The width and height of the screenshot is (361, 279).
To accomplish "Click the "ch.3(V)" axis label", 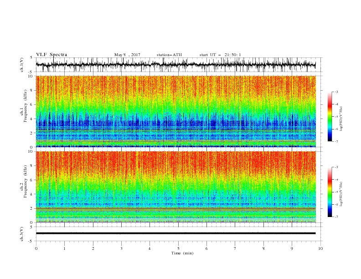I will (22, 234).
